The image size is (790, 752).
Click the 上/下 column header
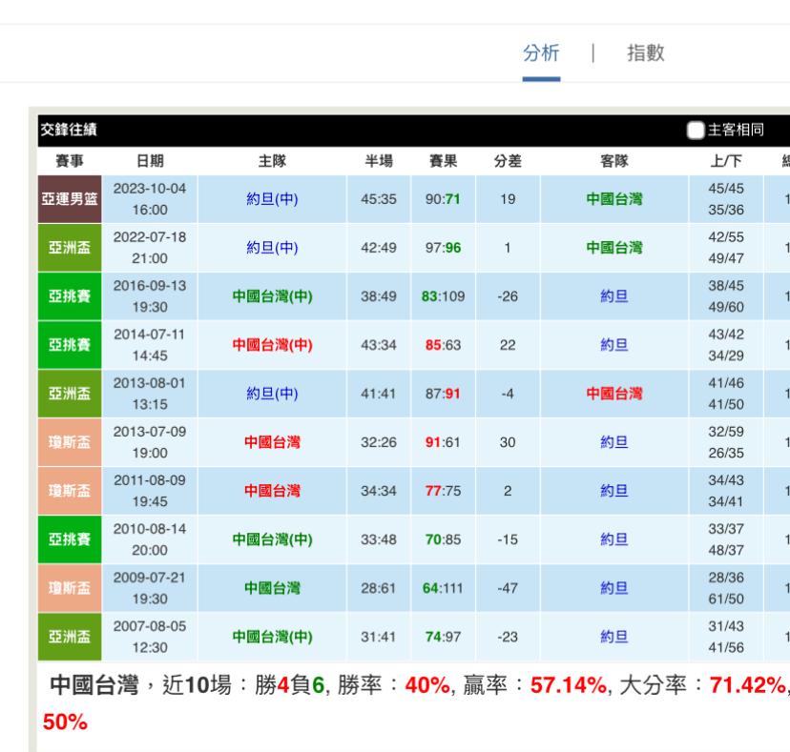coord(726,161)
